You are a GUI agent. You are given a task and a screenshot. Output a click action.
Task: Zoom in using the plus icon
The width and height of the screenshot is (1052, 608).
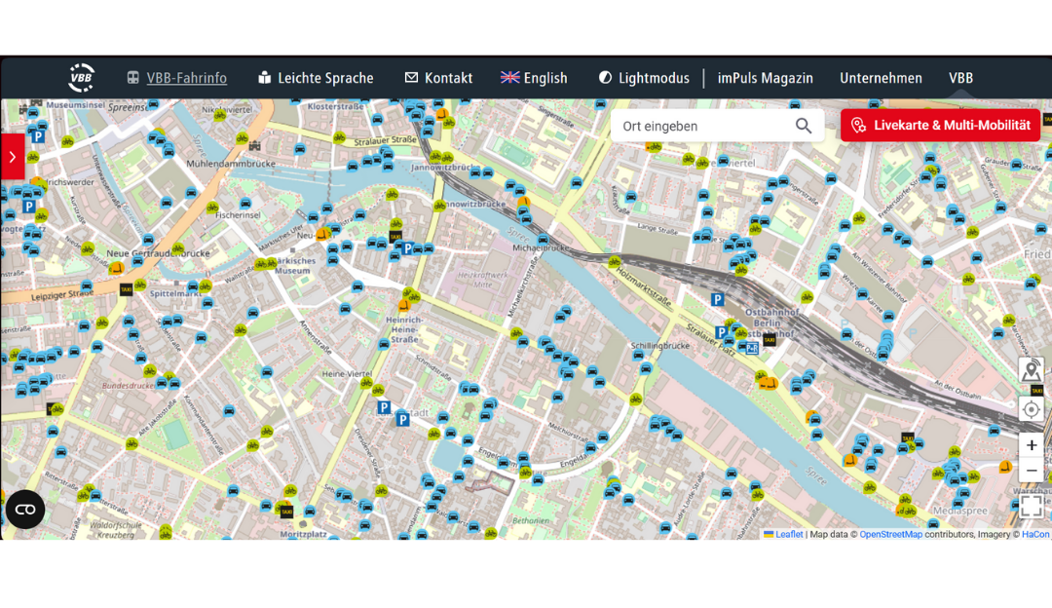[x=1031, y=445]
